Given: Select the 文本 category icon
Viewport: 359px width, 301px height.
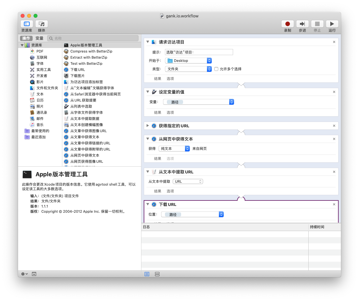Looking at the screenshot, I should pos(32,94).
